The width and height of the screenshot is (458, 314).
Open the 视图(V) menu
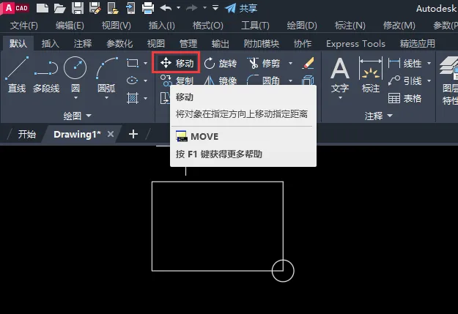coord(117,26)
